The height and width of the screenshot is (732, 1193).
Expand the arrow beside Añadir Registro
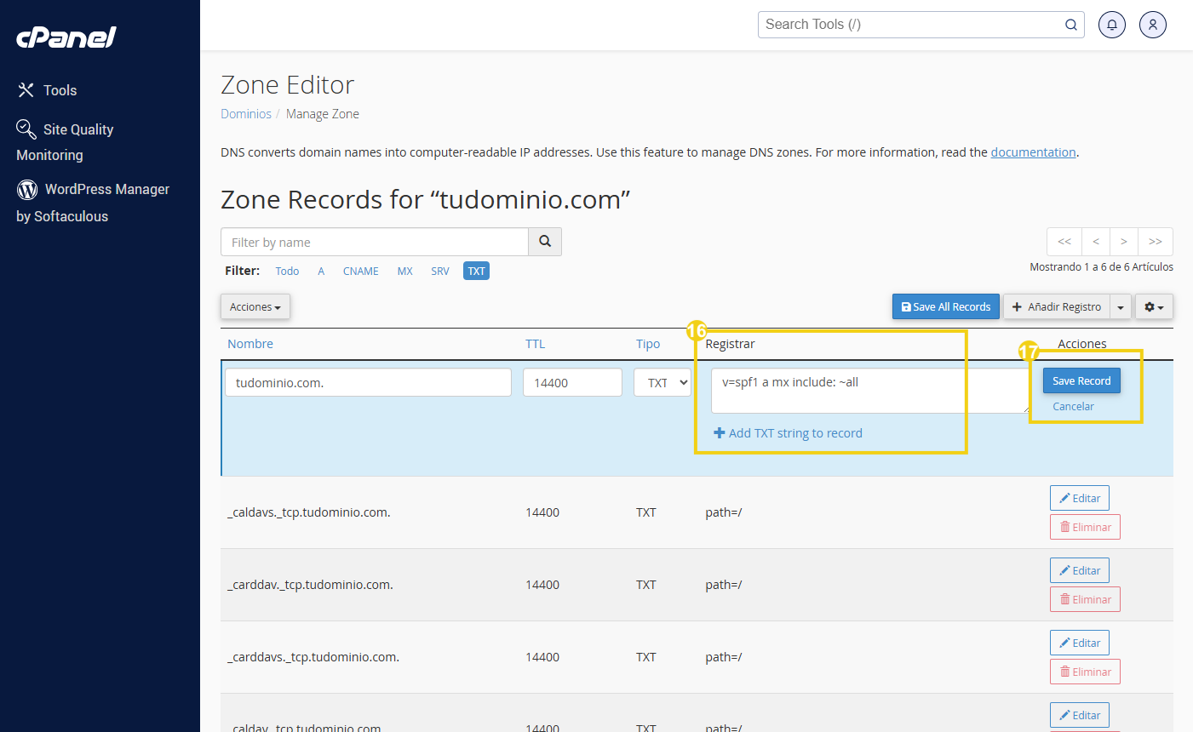(x=1121, y=306)
